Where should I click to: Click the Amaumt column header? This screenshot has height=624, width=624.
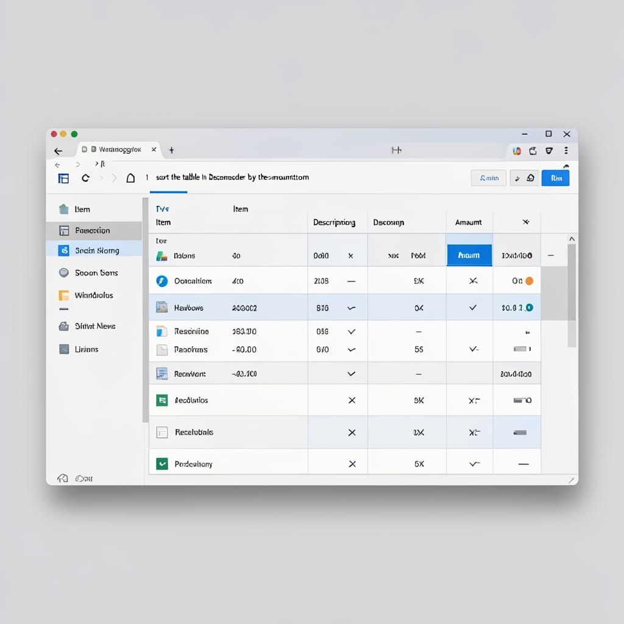pyautogui.click(x=469, y=222)
